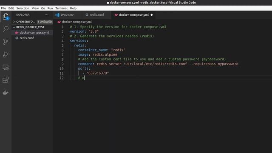The height and width of the screenshot is (153, 272).
Task: Select docker-compose.yml in the file tree
Action: coord(32,33)
